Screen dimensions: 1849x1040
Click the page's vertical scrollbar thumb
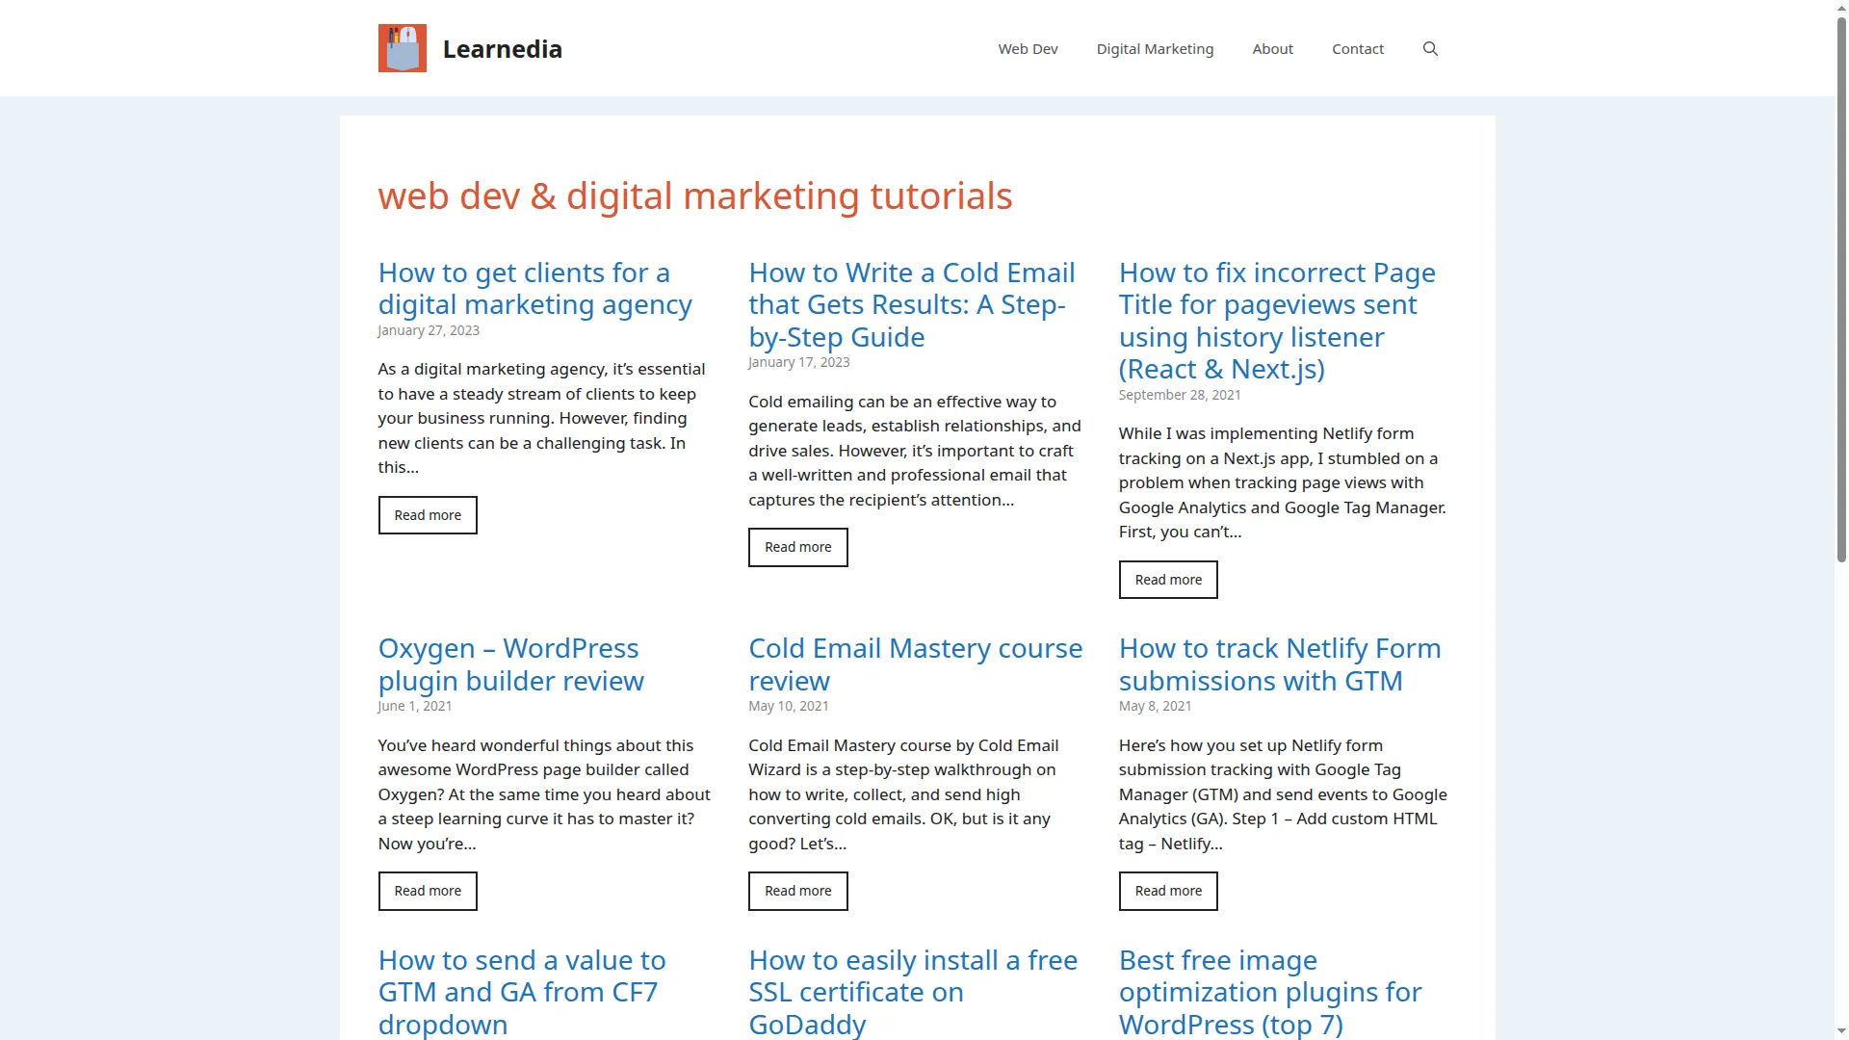tap(1841, 289)
